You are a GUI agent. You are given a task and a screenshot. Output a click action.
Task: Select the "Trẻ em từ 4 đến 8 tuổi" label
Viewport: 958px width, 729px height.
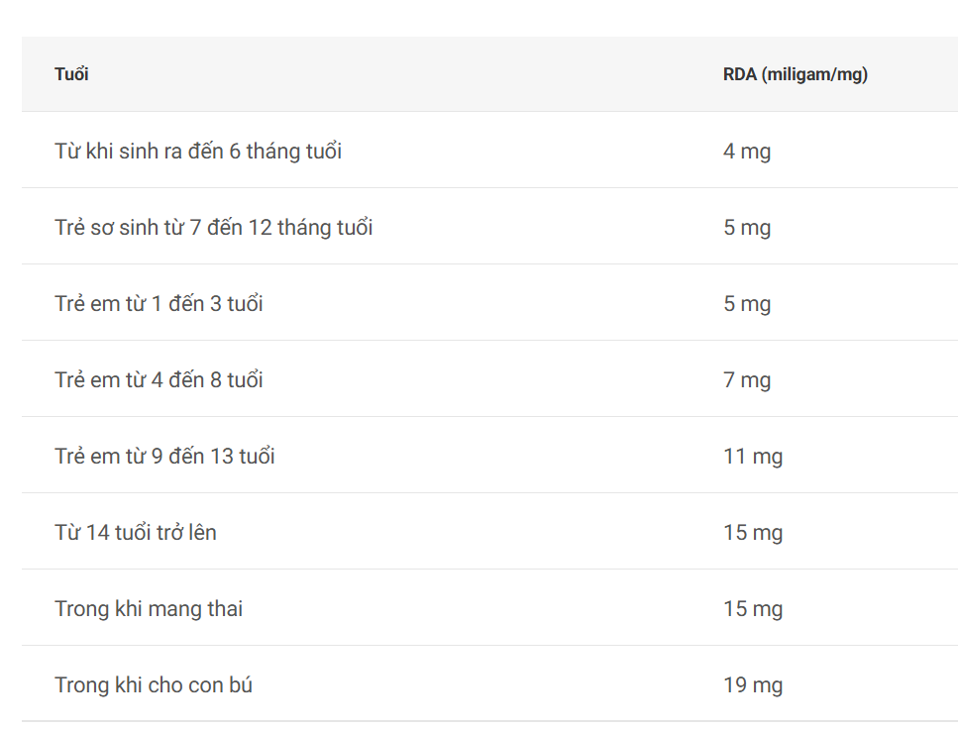pos(159,380)
